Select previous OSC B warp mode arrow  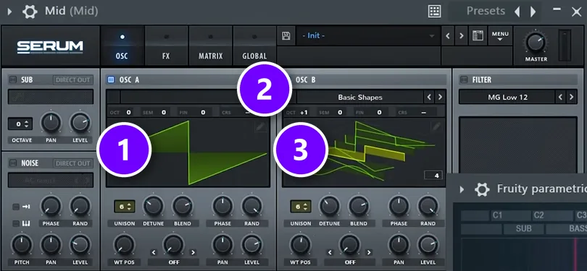click(330, 253)
